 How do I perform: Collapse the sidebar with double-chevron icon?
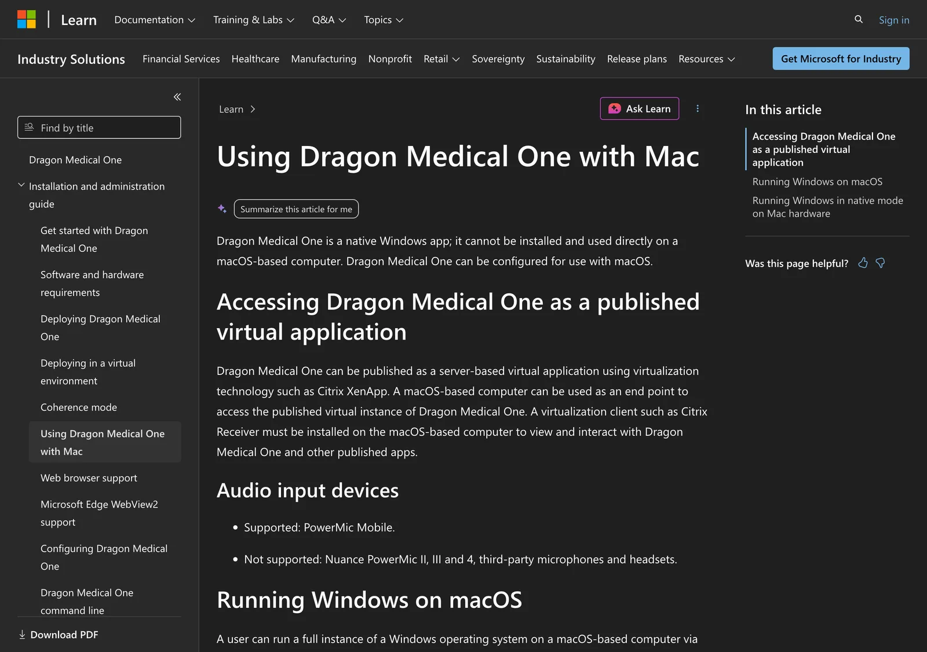coord(177,97)
